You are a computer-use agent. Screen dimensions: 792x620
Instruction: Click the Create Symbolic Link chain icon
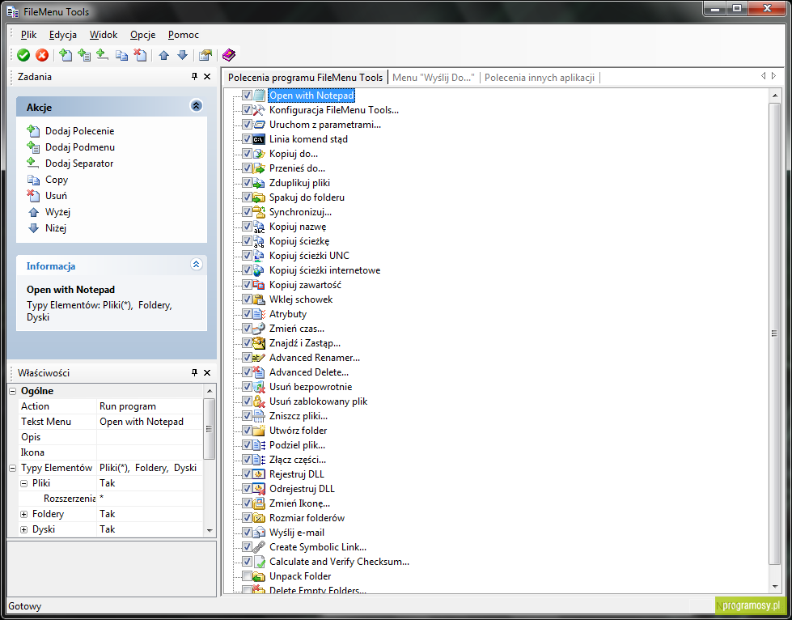(x=259, y=546)
